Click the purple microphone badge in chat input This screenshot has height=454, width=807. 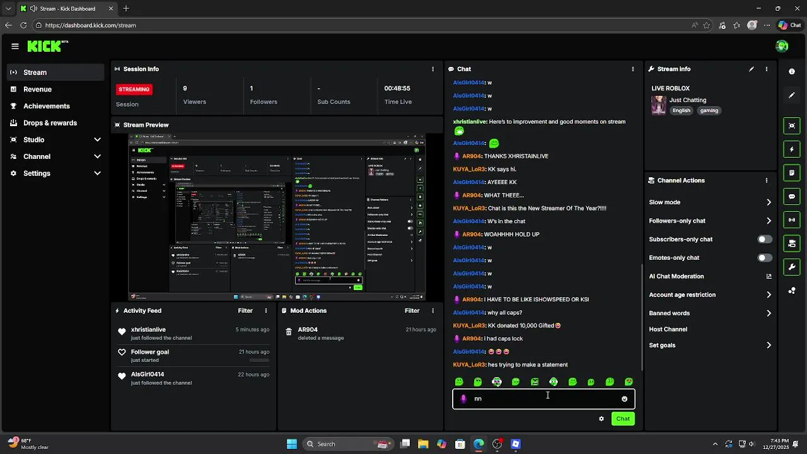pyautogui.click(x=463, y=399)
